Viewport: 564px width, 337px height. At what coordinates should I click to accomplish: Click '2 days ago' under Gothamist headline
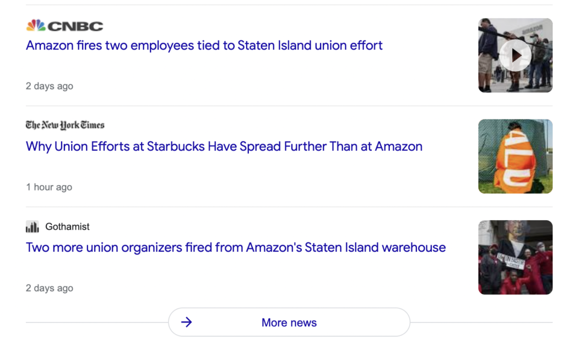coord(49,288)
